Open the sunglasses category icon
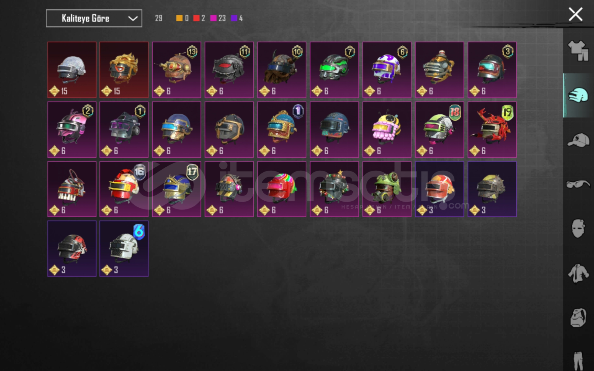The image size is (594, 371). [x=578, y=184]
